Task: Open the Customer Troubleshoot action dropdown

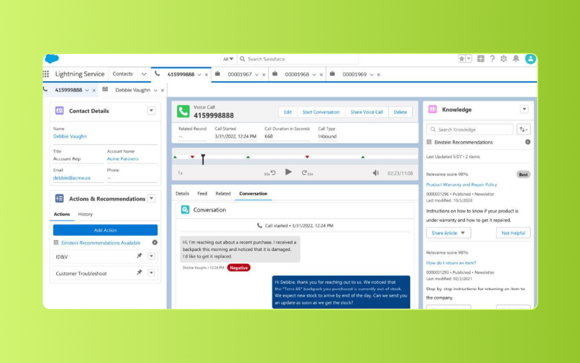Action: point(152,273)
